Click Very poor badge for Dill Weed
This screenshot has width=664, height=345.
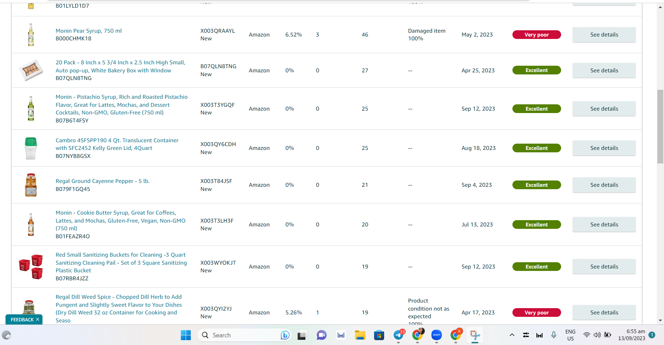[x=536, y=312]
